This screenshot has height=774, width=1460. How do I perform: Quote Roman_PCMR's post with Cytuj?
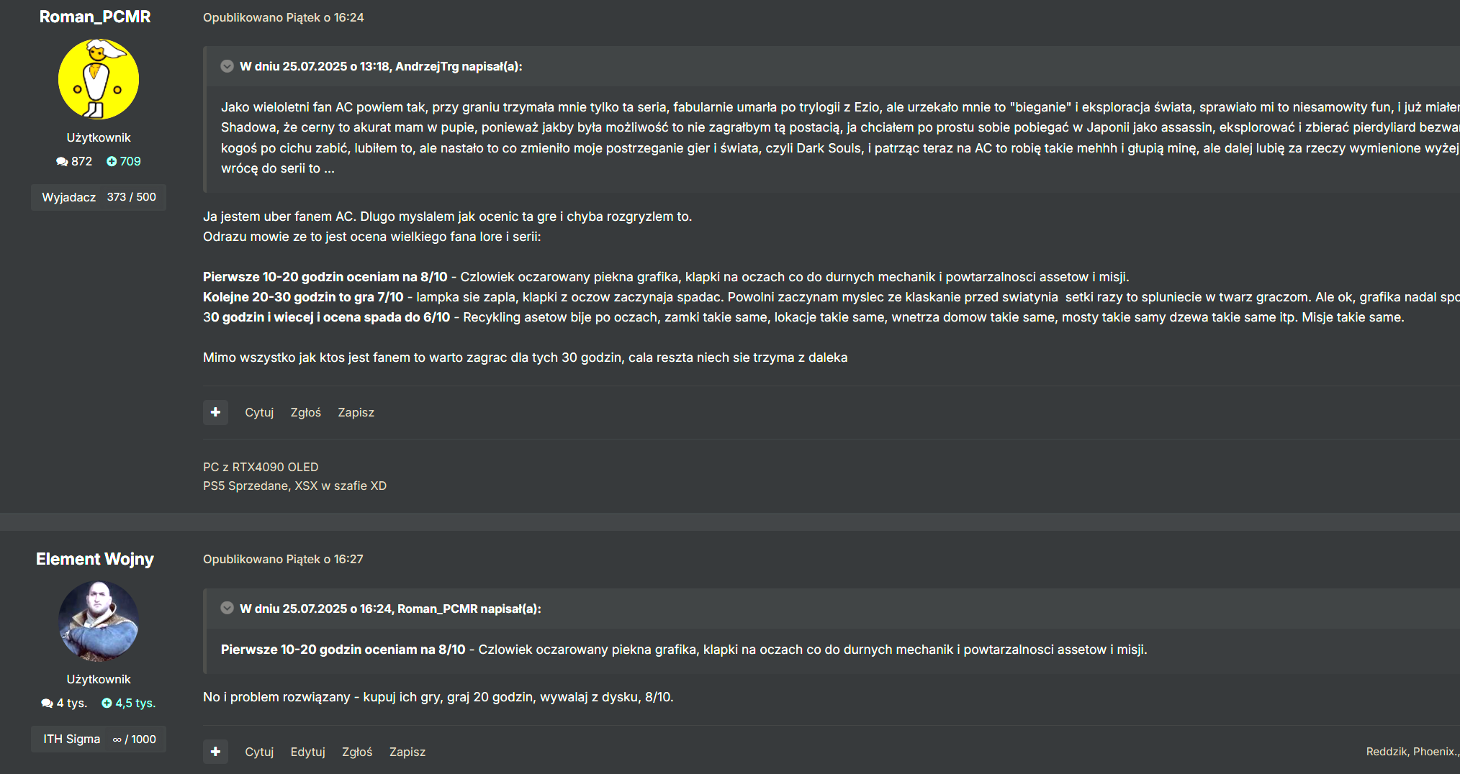coord(259,412)
